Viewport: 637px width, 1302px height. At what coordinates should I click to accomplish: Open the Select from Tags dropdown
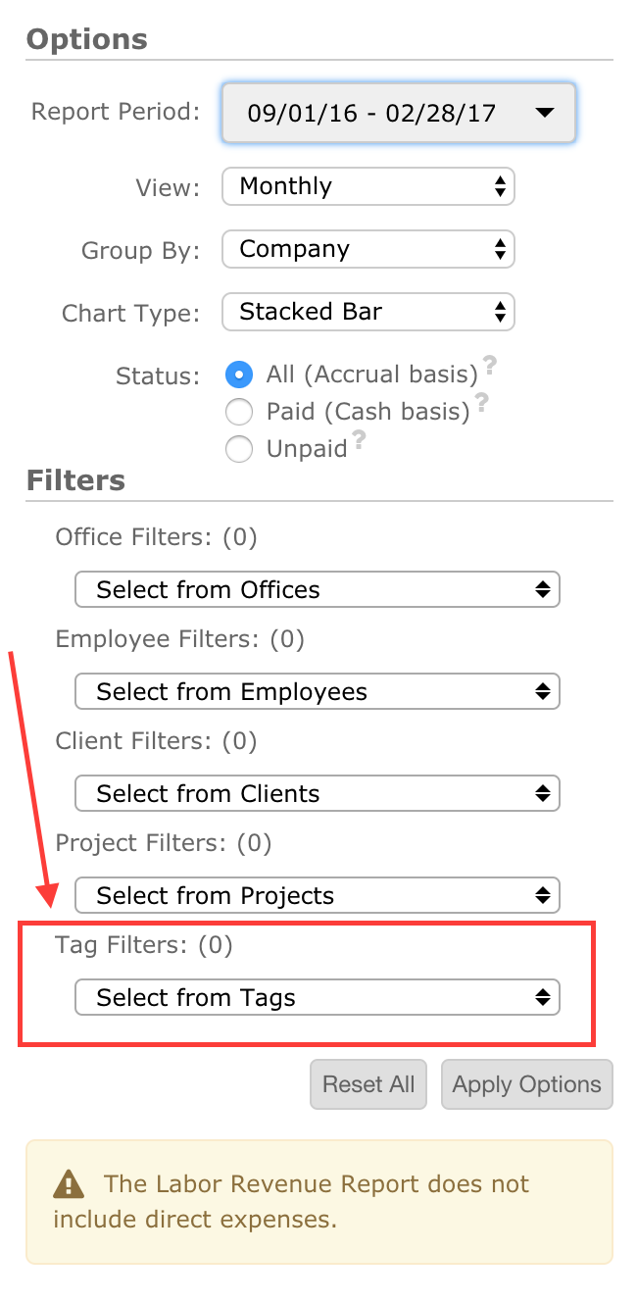pos(318,997)
